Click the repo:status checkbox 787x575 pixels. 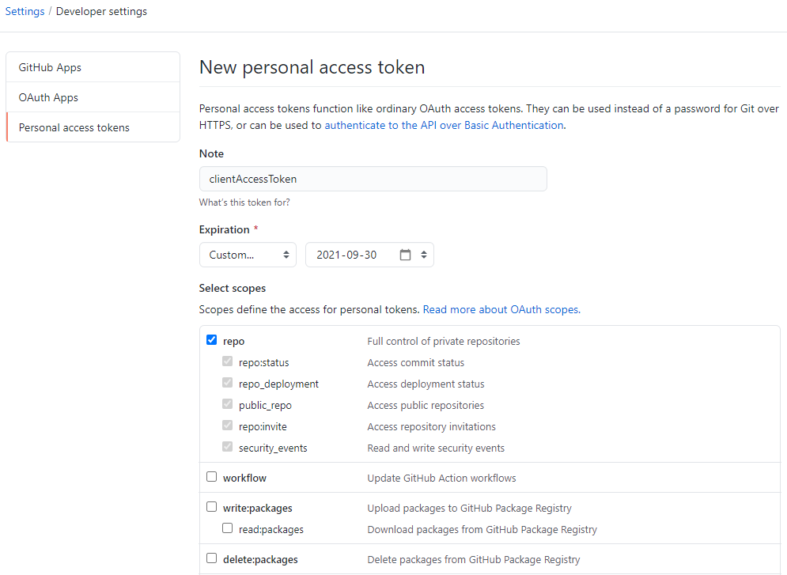[x=227, y=361]
